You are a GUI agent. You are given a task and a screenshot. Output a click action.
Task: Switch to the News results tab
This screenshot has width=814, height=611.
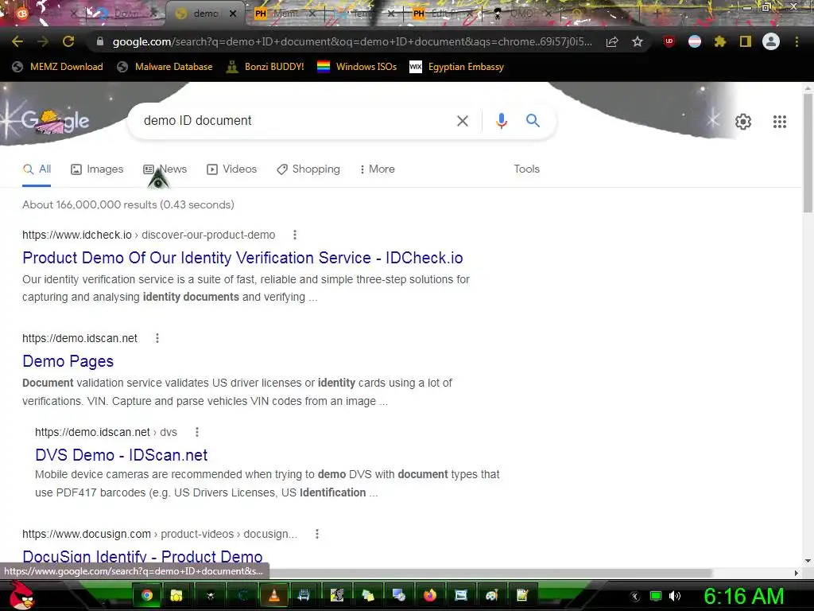click(165, 169)
